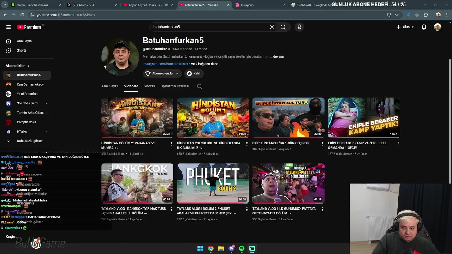This screenshot has height=254, width=452.
Task: Open the account avatar menu
Action: pos(438,27)
